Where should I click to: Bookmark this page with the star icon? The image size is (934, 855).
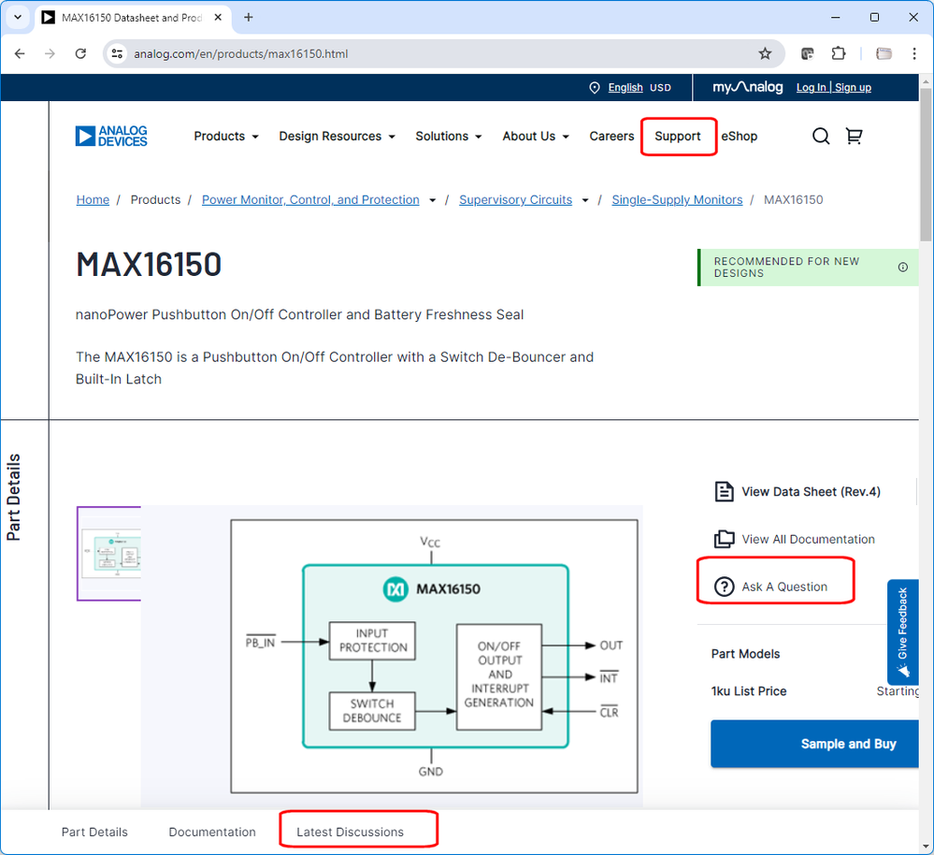(765, 53)
